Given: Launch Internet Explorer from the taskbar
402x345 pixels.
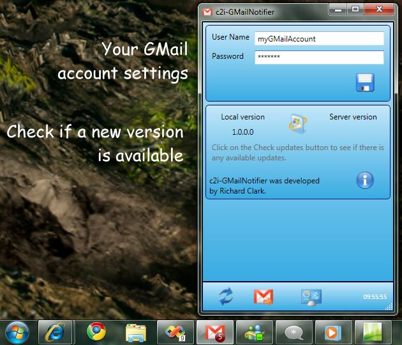Looking at the screenshot, I should tap(56, 332).
